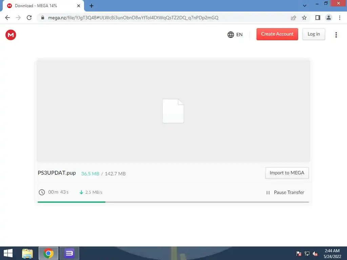
Task: Click the Action Center flag tray icon
Action: pyautogui.click(x=299, y=254)
